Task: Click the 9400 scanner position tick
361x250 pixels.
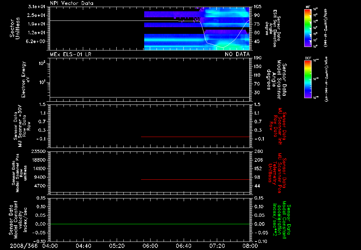Action: coord(39,177)
